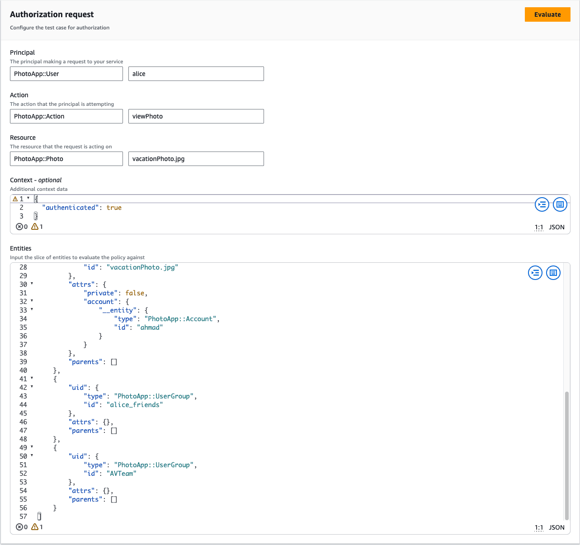Click the resource ID field vacationPhoto.jpg
Viewport: 580px width, 545px height.
coord(196,159)
